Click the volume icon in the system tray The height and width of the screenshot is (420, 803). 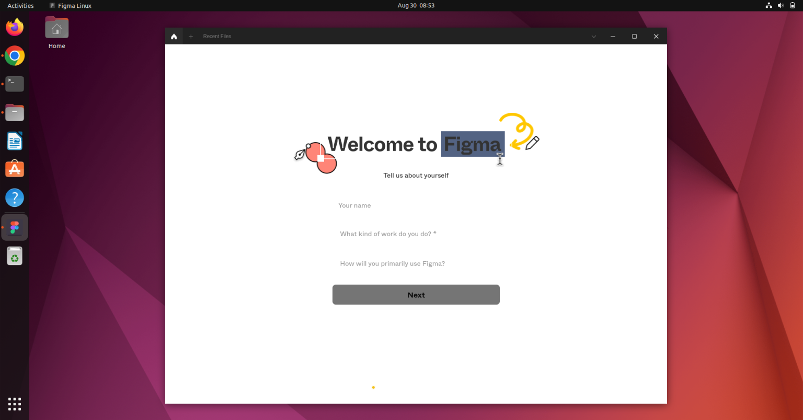click(781, 5)
